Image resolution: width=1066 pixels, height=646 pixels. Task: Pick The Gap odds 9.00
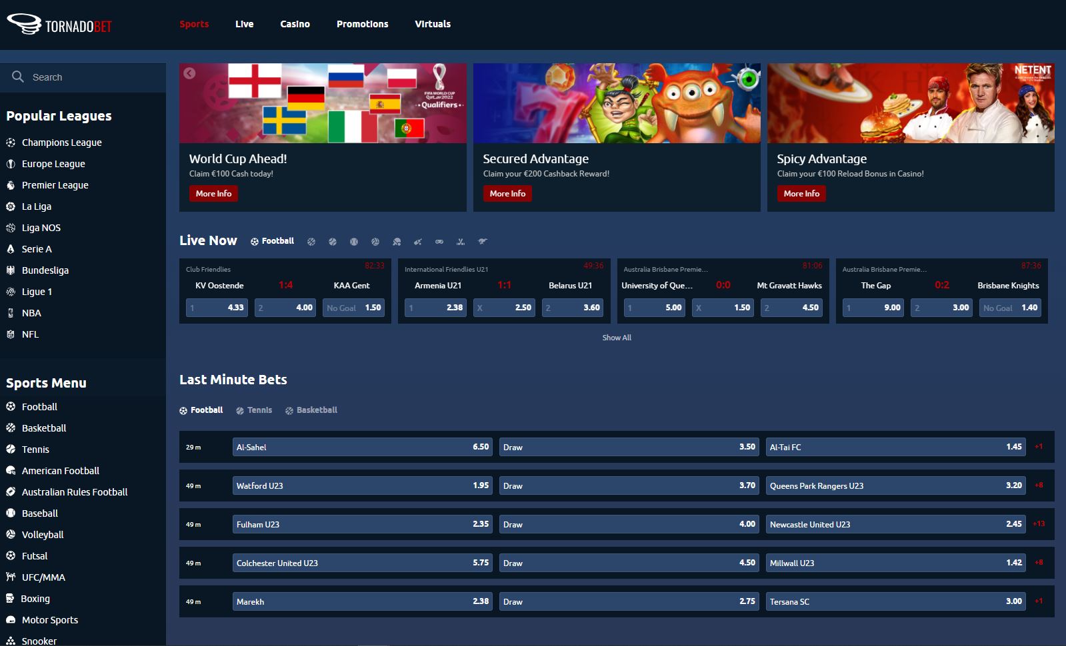pos(873,308)
